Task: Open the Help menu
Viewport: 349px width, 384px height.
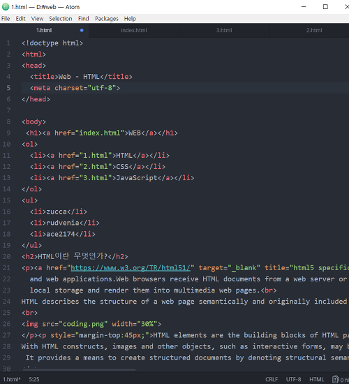Action: click(130, 19)
